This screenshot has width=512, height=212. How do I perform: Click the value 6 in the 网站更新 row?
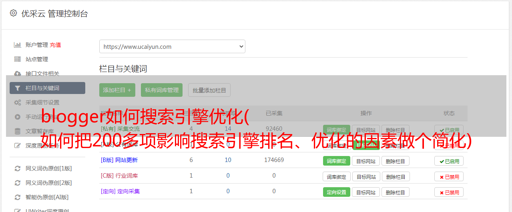point(191,160)
